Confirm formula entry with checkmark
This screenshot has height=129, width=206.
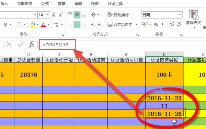pyautogui.click(x=20, y=45)
